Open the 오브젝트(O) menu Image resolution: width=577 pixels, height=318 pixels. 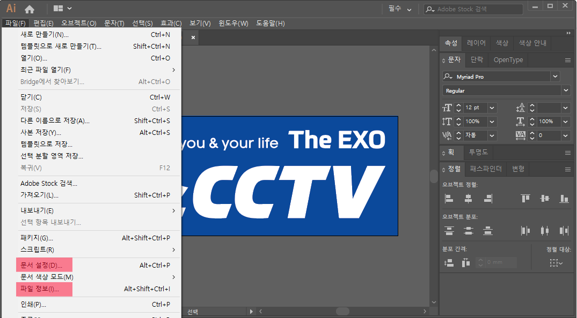79,23
